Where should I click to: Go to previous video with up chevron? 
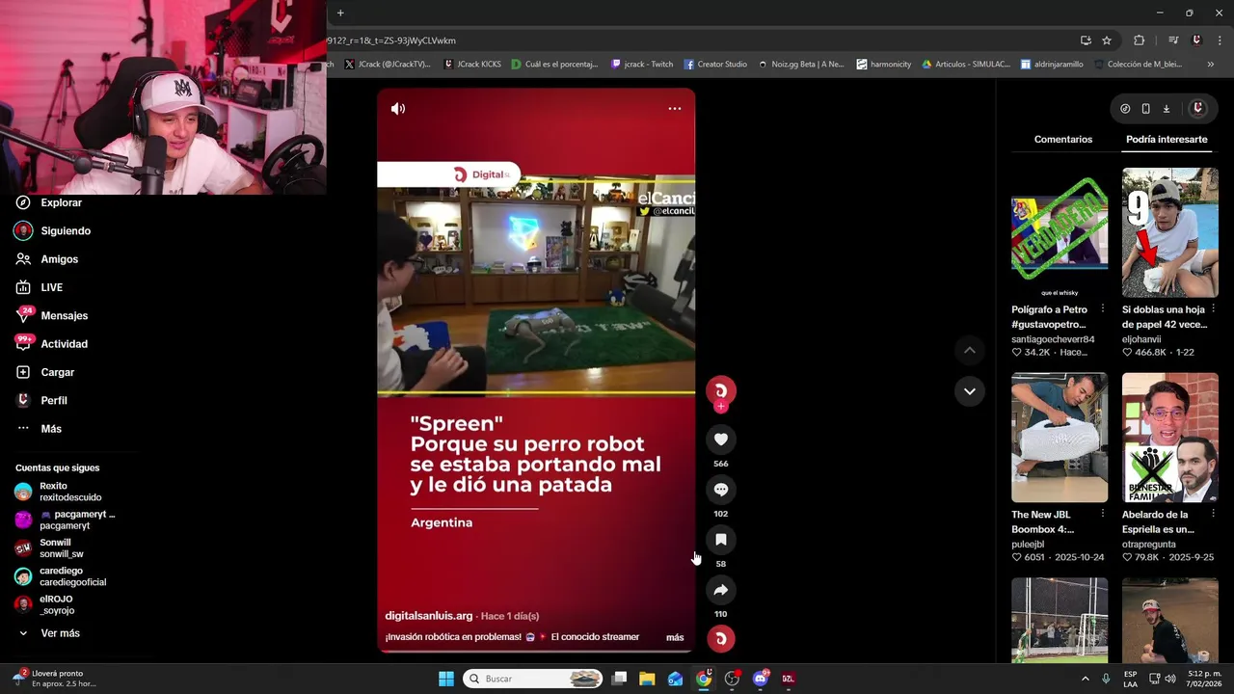pyautogui.click(x=970, y=350)
